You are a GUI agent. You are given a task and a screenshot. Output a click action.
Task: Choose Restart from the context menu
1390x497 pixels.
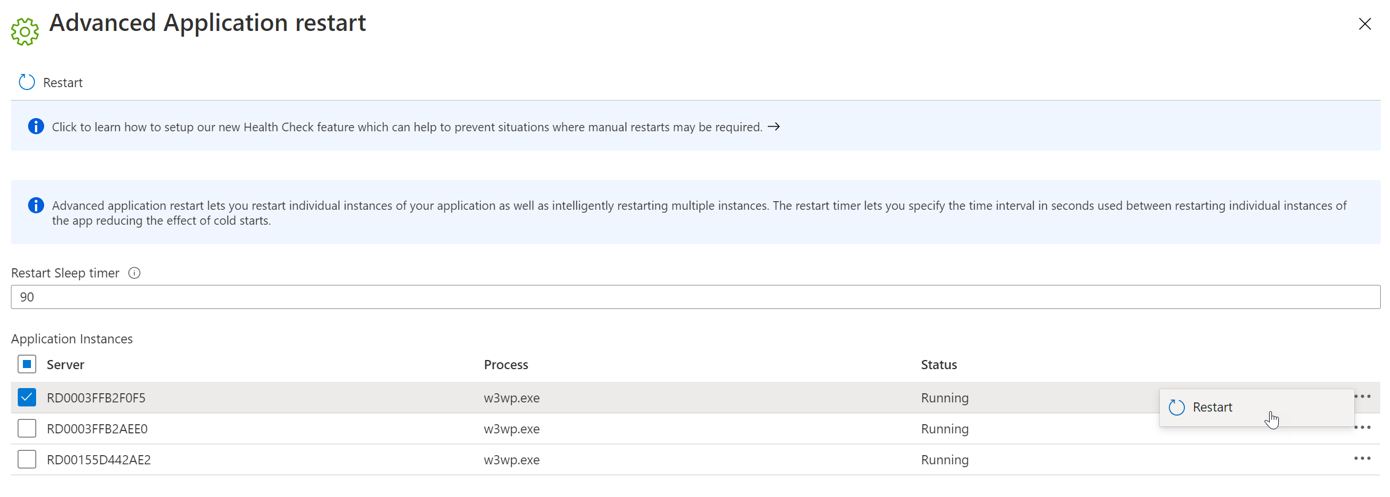point(1257,408)
